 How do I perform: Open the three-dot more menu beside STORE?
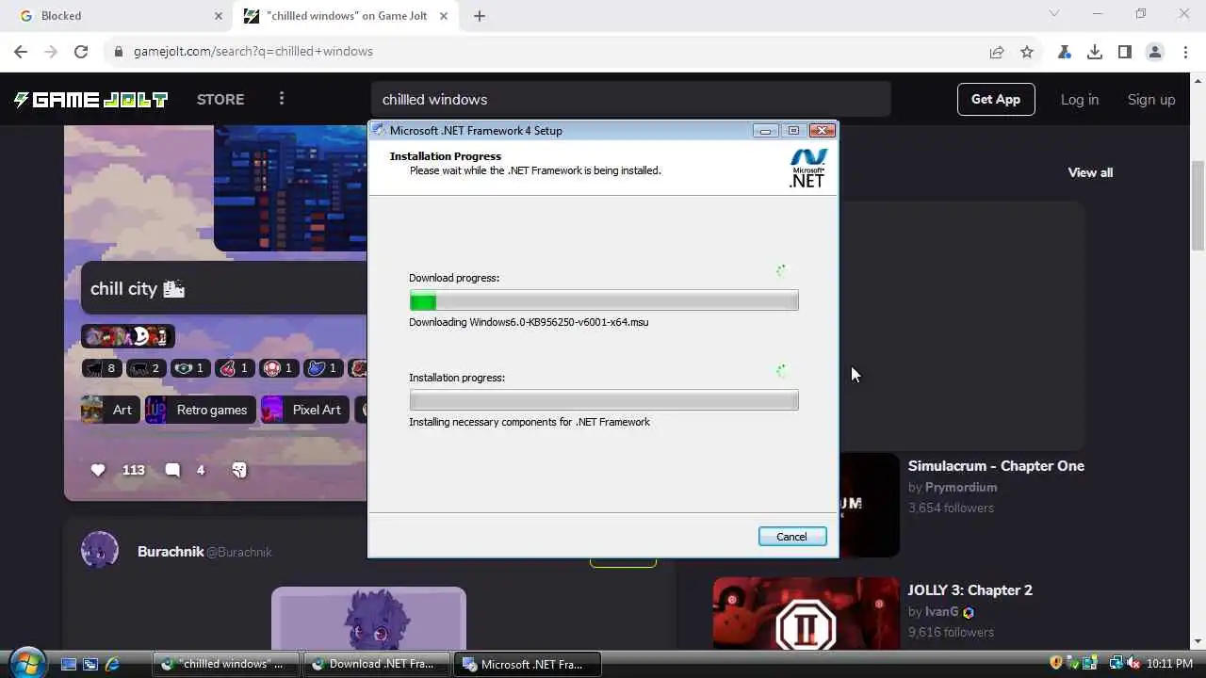(x=281, y=99)
